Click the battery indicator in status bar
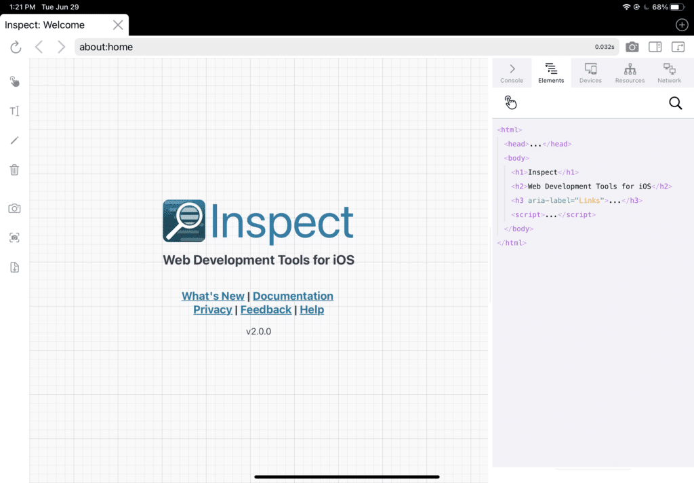This screenshot has width=694, height=483. 677,7
